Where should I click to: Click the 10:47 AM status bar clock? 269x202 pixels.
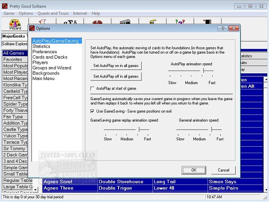tap(214, 197)
